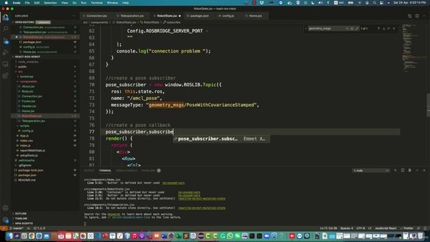Image resolution: width=430 pixels, height=242 pixels.
Task: Click Ln 77 cursor position in status bar
Action: pyautogui.click(x=329, y=229)
